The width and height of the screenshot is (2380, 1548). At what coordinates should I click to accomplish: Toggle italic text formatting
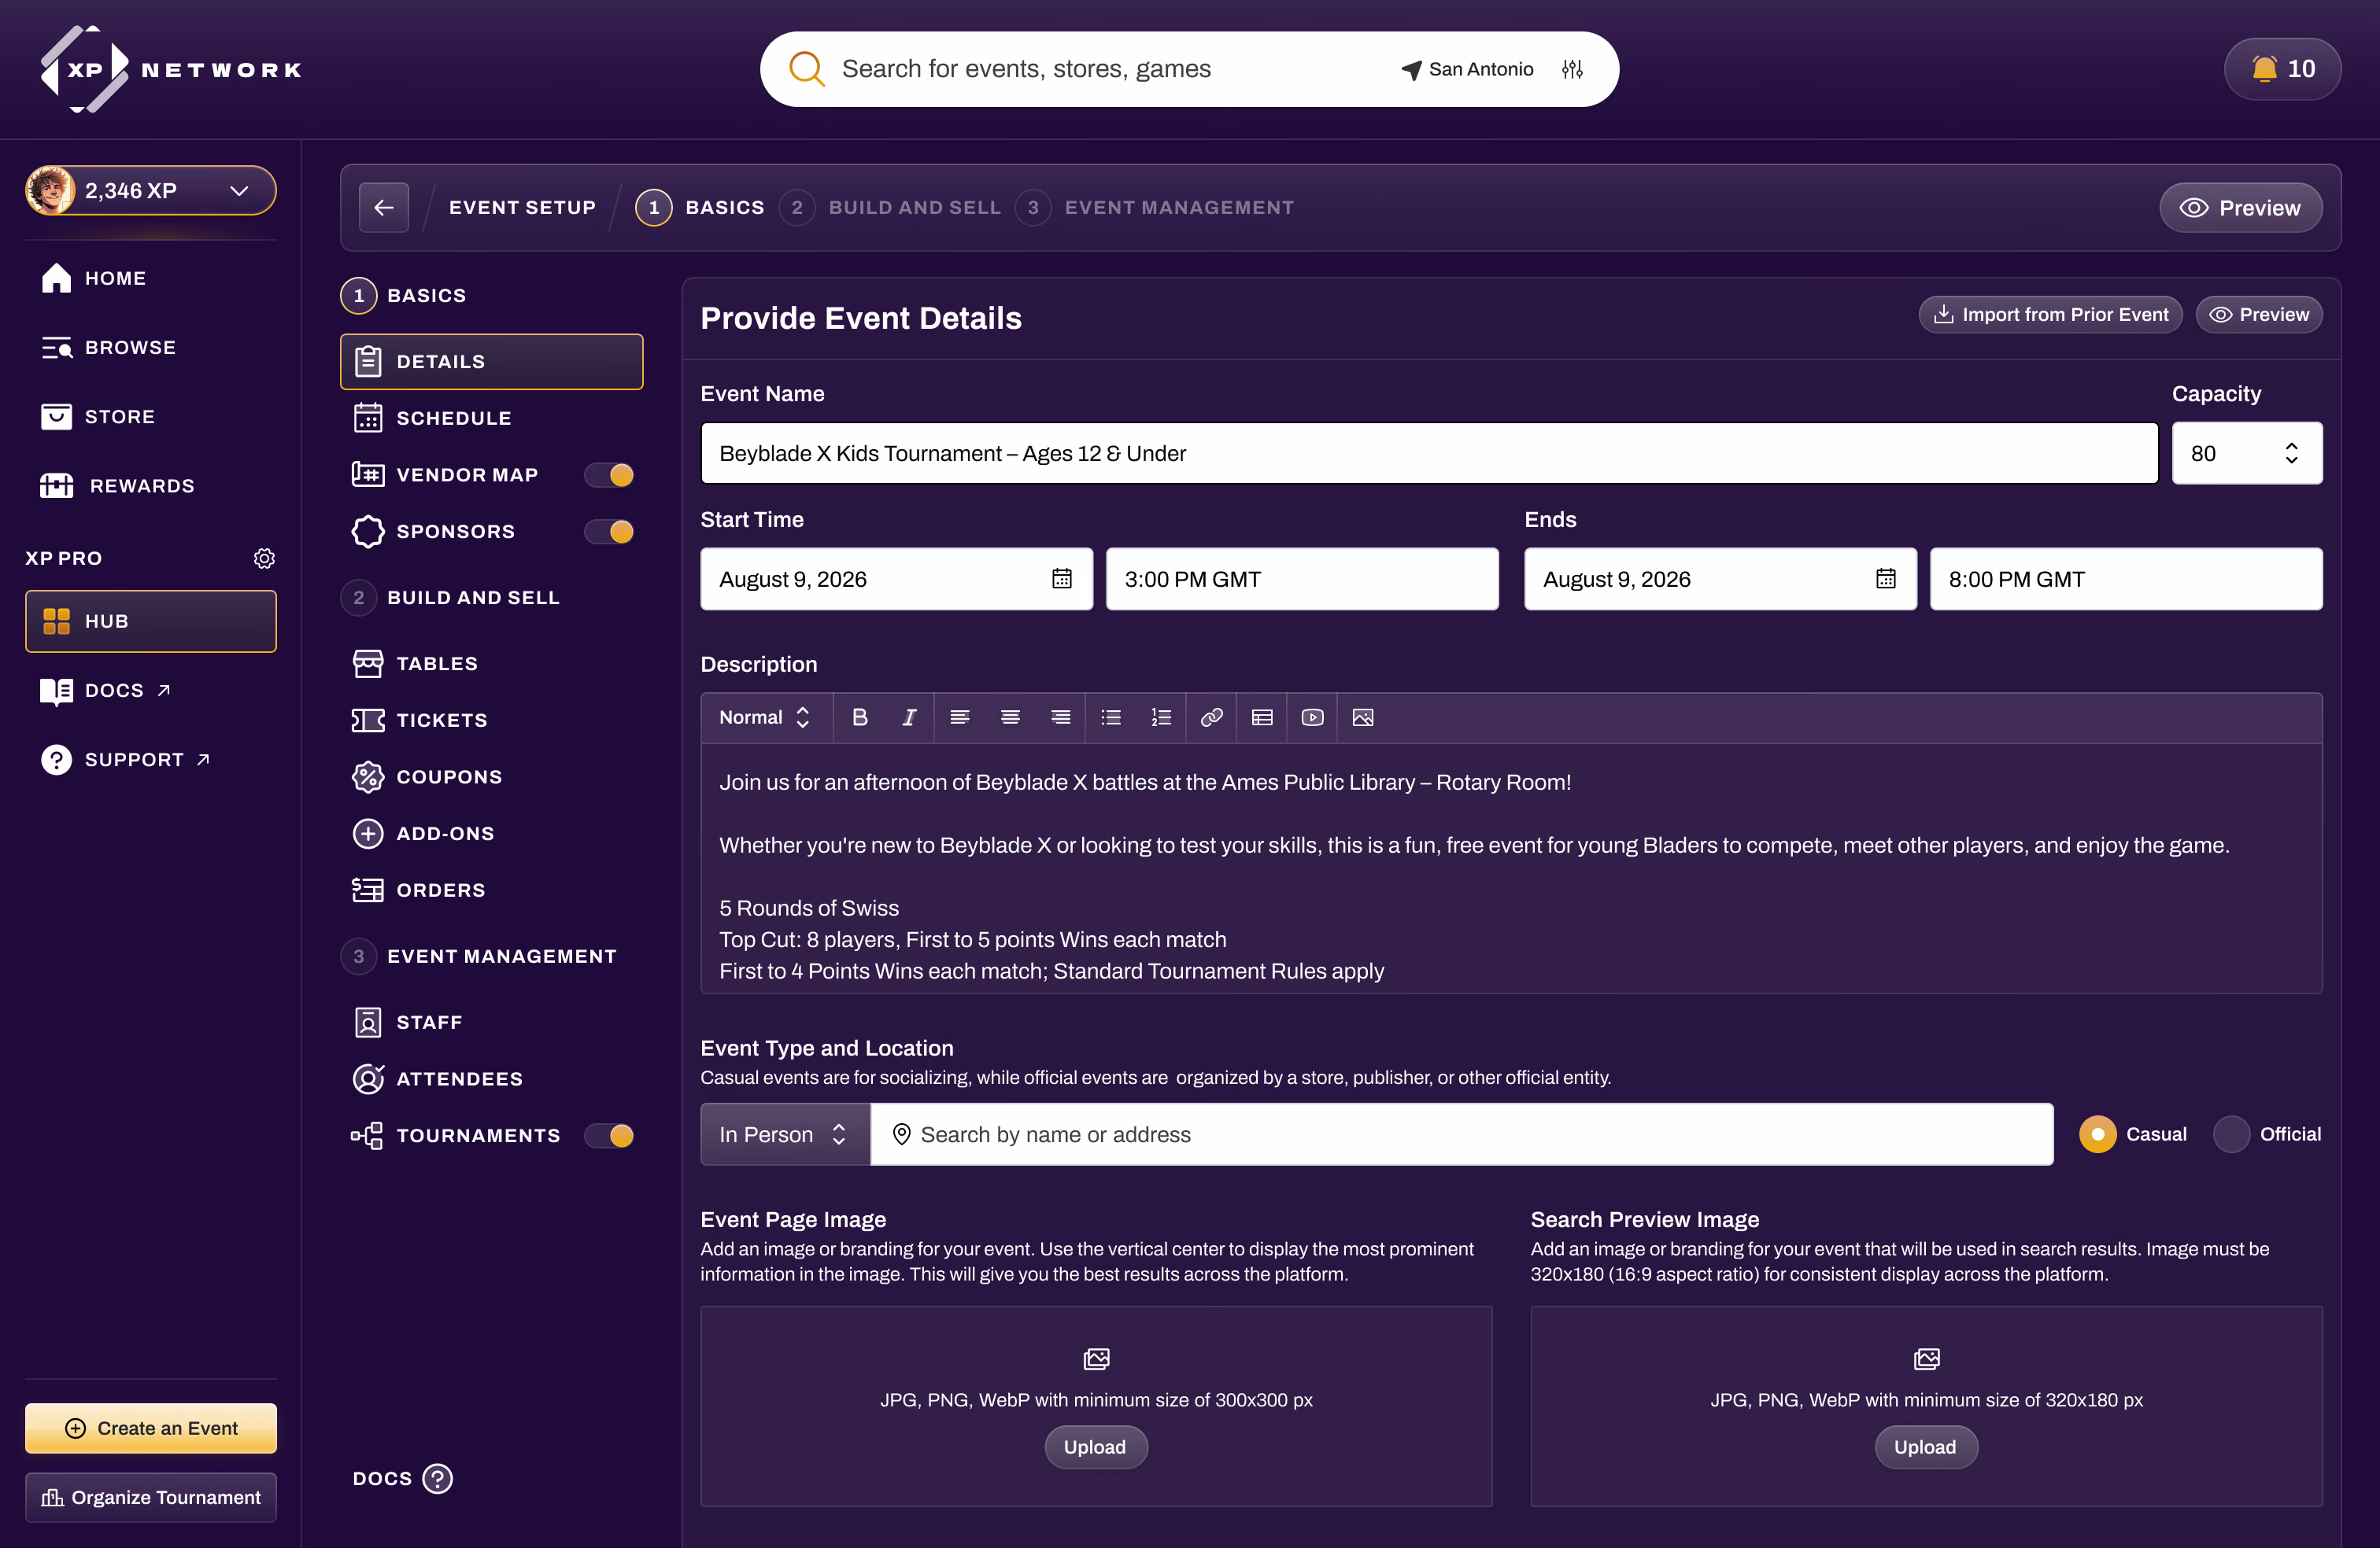click(x=909, y=717)
